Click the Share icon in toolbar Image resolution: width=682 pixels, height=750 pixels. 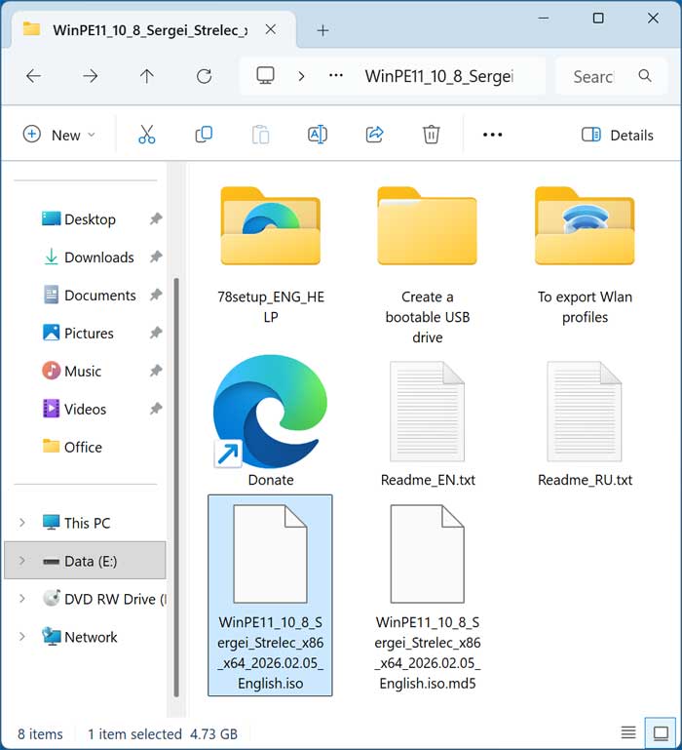tap(374, 135)
